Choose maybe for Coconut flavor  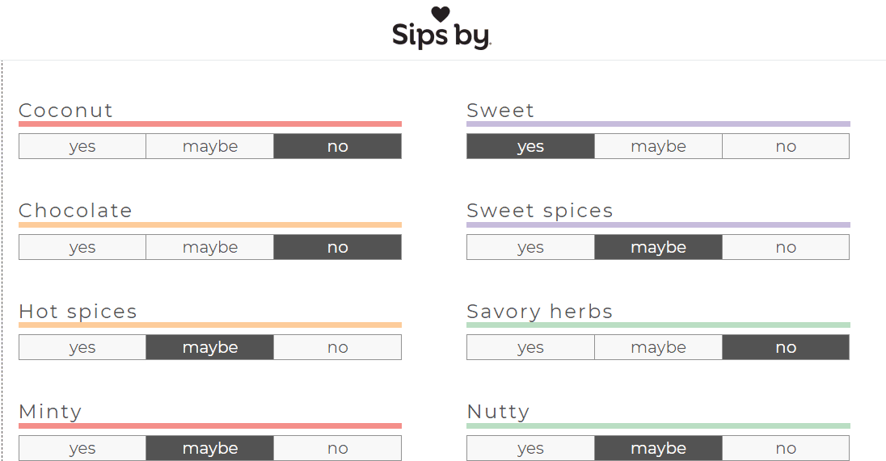tap(210, 146)
